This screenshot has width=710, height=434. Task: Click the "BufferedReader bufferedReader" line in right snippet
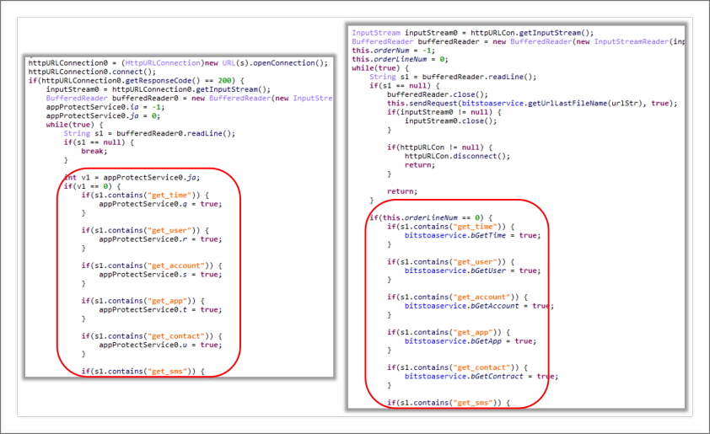tap(518, 41)
